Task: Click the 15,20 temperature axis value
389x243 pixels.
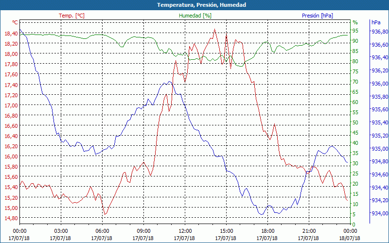Action: (x=11, y=198)
